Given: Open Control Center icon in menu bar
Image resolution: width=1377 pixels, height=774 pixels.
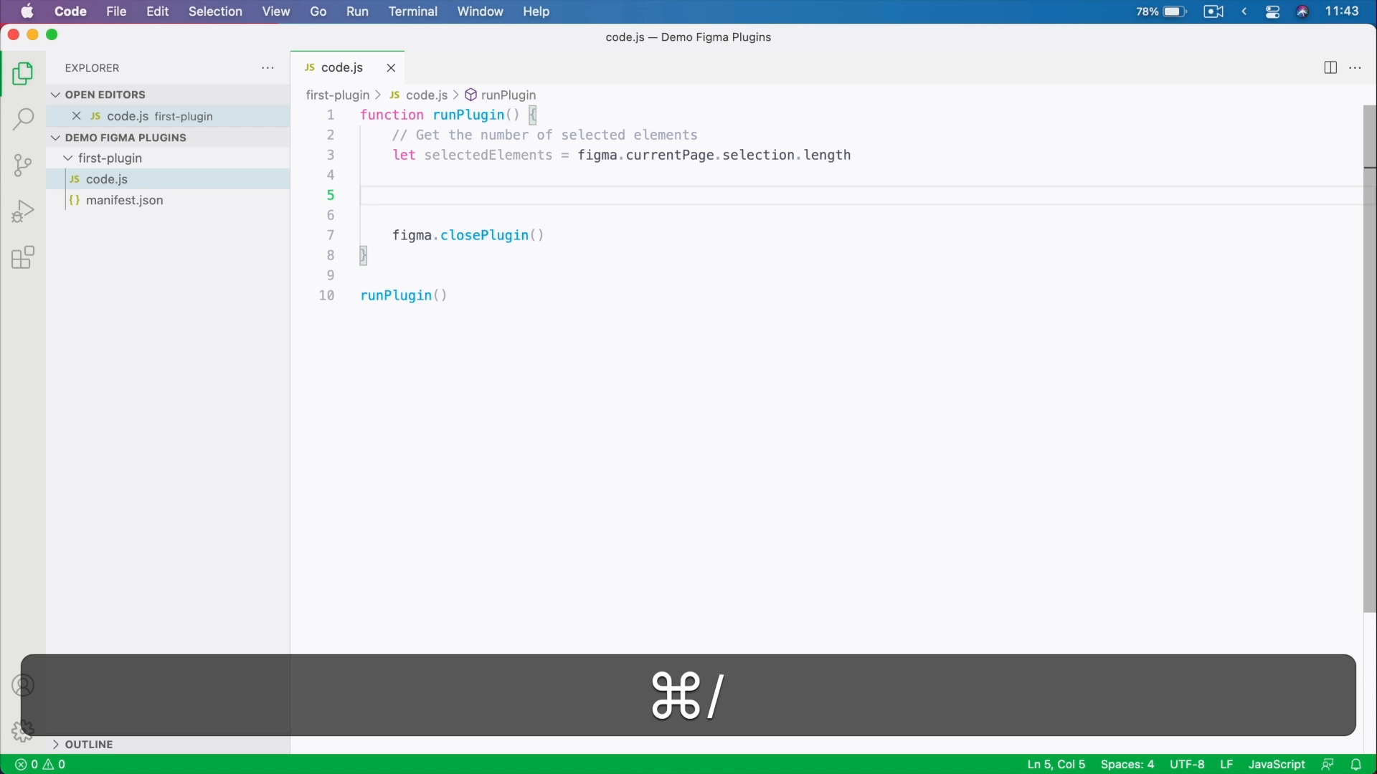Looking at the screenshot, I should [1274, 12].
